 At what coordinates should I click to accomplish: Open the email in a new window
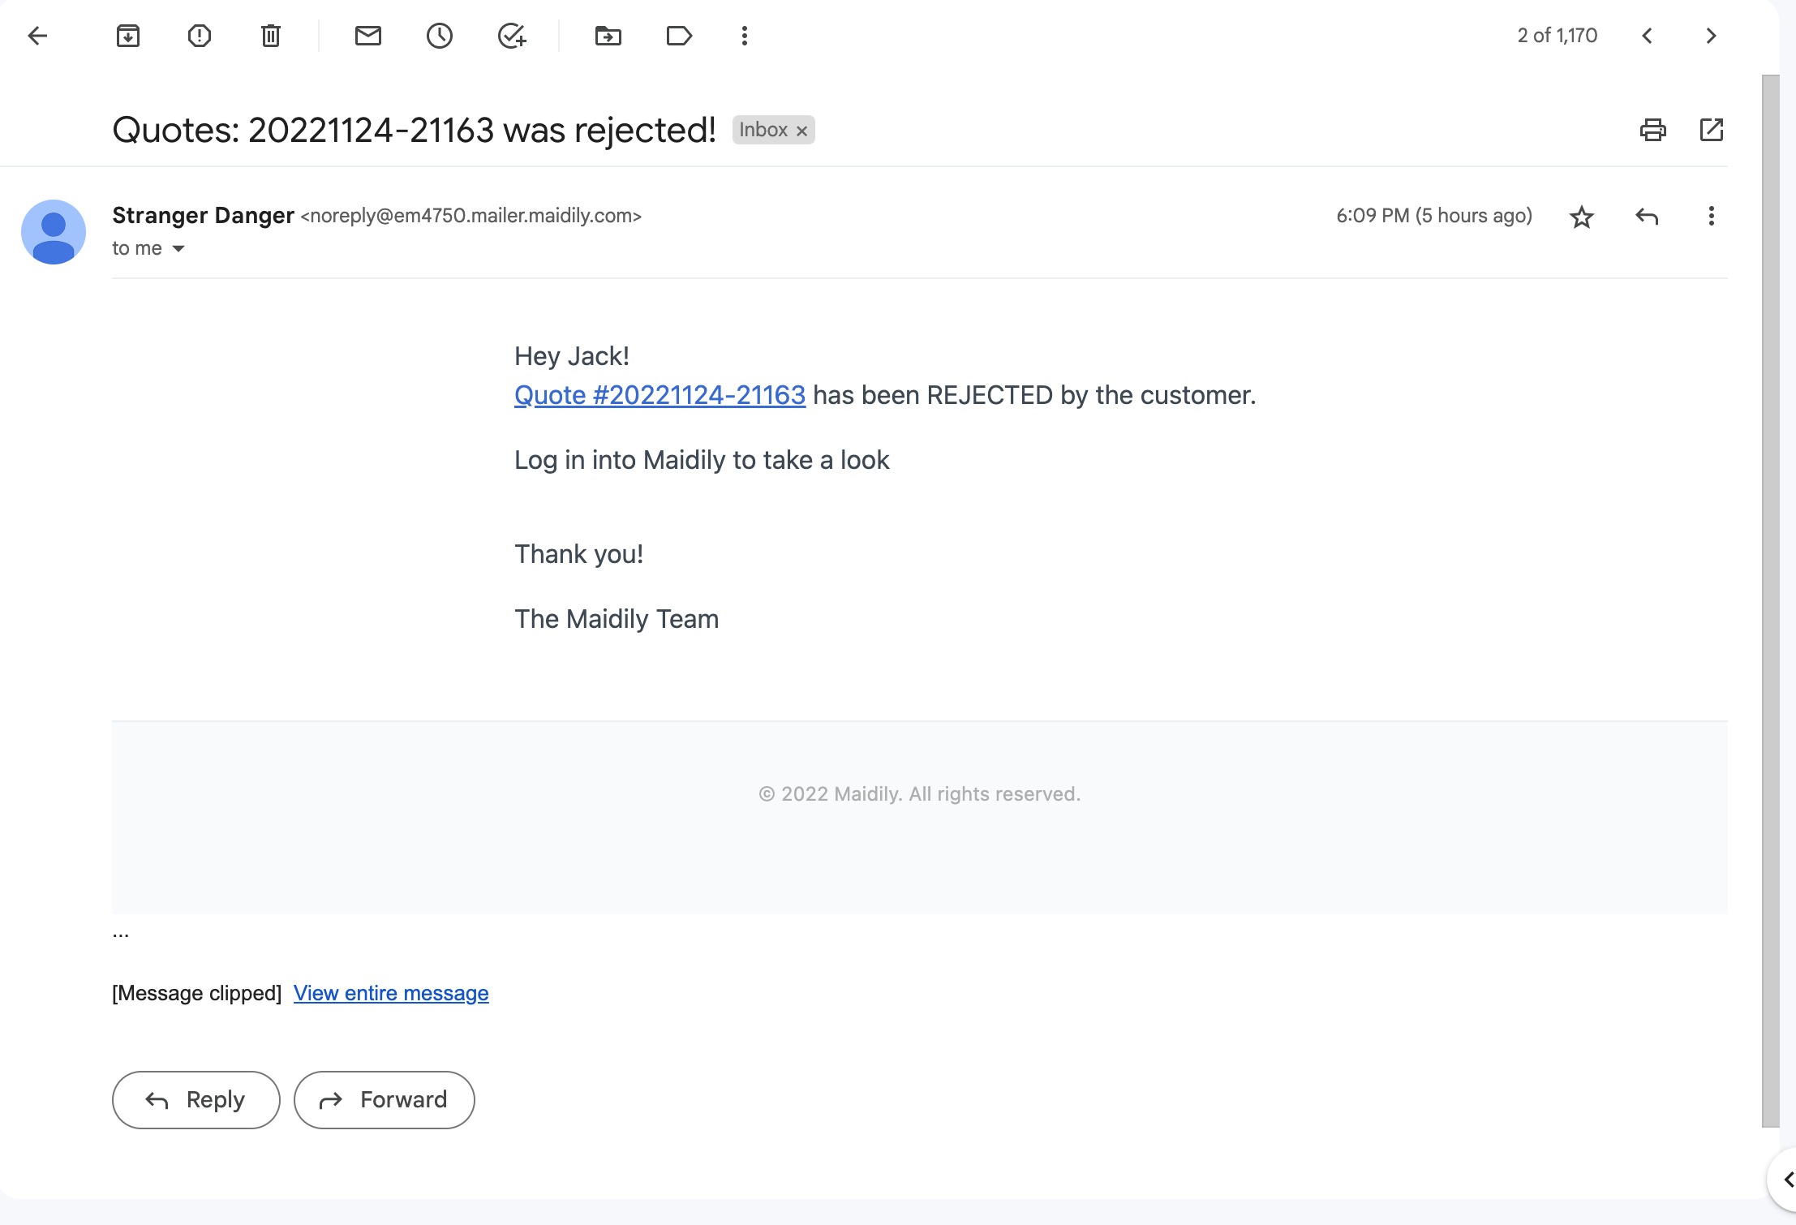click(x=1712, y=130)
